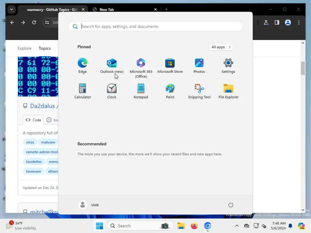
Task: Open the Calculator app
Action: click(83, 91)
